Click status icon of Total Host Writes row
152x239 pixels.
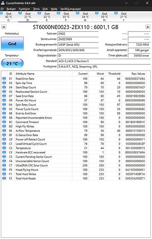point(4,174)
